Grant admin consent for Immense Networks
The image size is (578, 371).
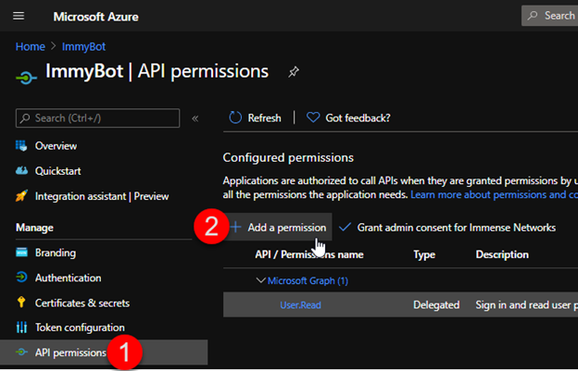(x=456, y=228)
